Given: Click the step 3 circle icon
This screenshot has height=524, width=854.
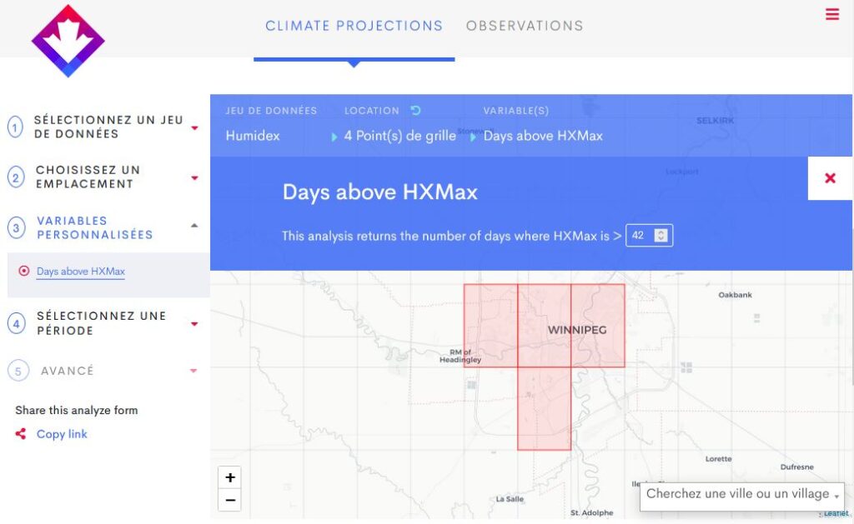Looking at the screenshot, I should (16, 228).
